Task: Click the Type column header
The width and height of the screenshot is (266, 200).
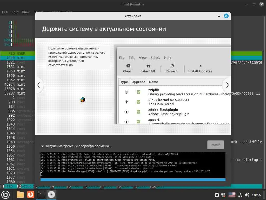Action: [124, 82]
